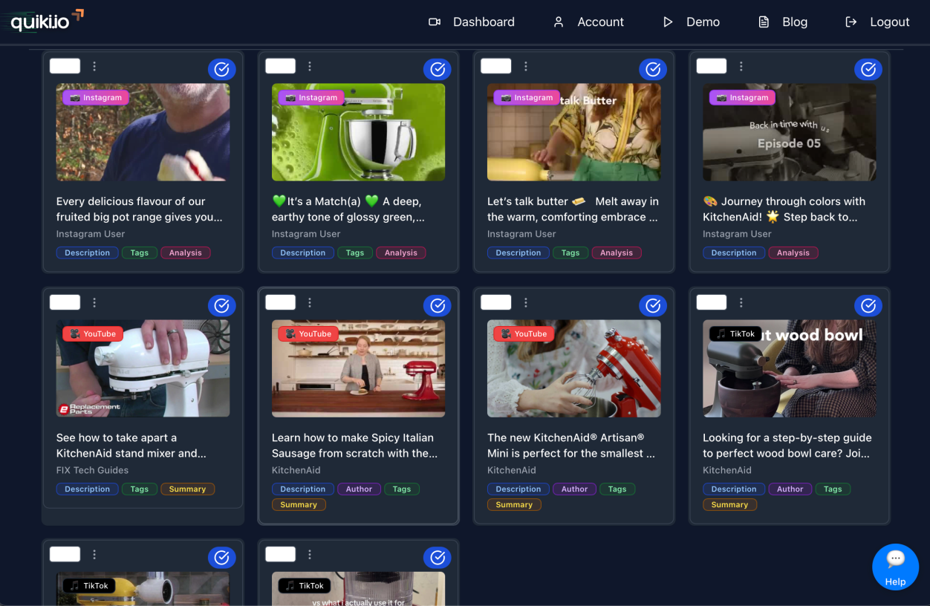Click YouTube badge on Artisan Mini thumbnail
930x606 pixels.
tap(524, 333)
